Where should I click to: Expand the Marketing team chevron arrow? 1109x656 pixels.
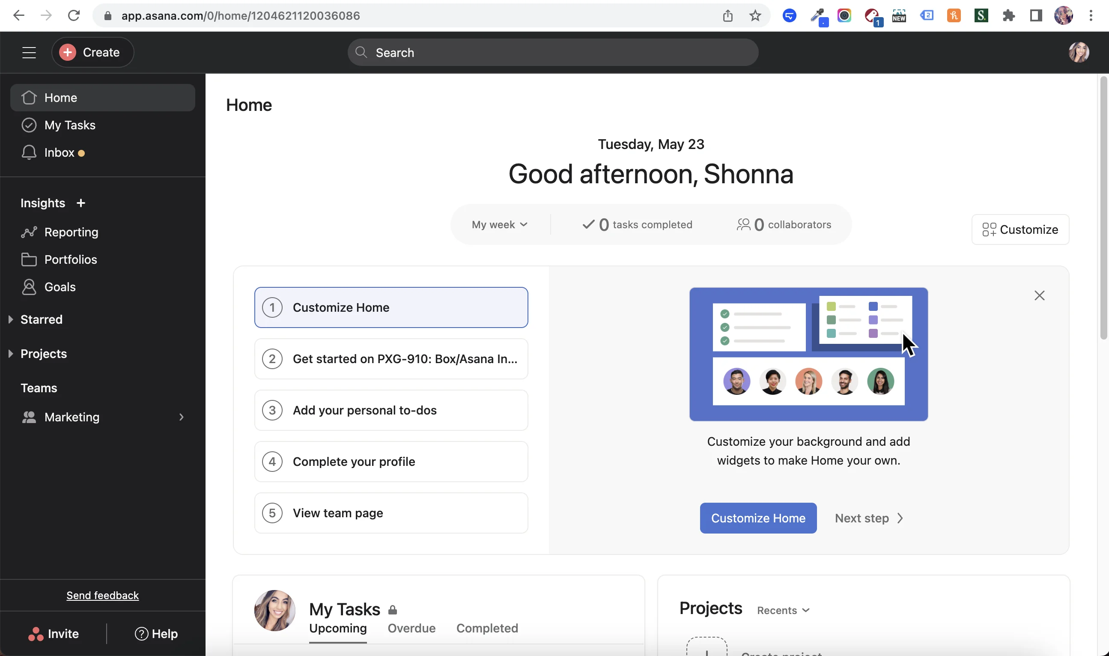pos(181,417)
